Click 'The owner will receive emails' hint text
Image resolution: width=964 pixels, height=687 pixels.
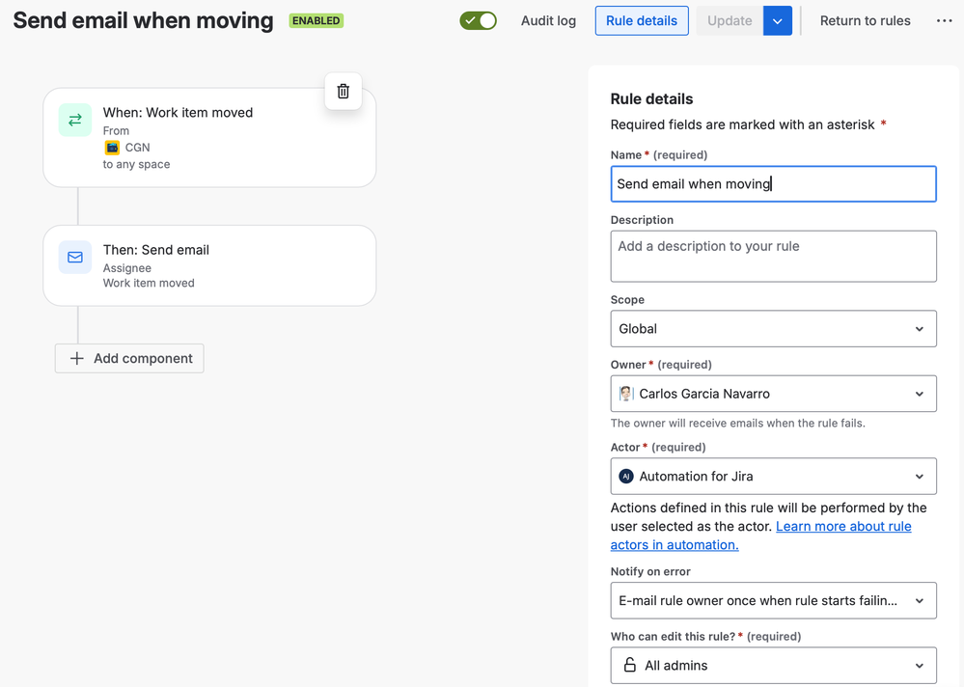click(x=738, y=423)
